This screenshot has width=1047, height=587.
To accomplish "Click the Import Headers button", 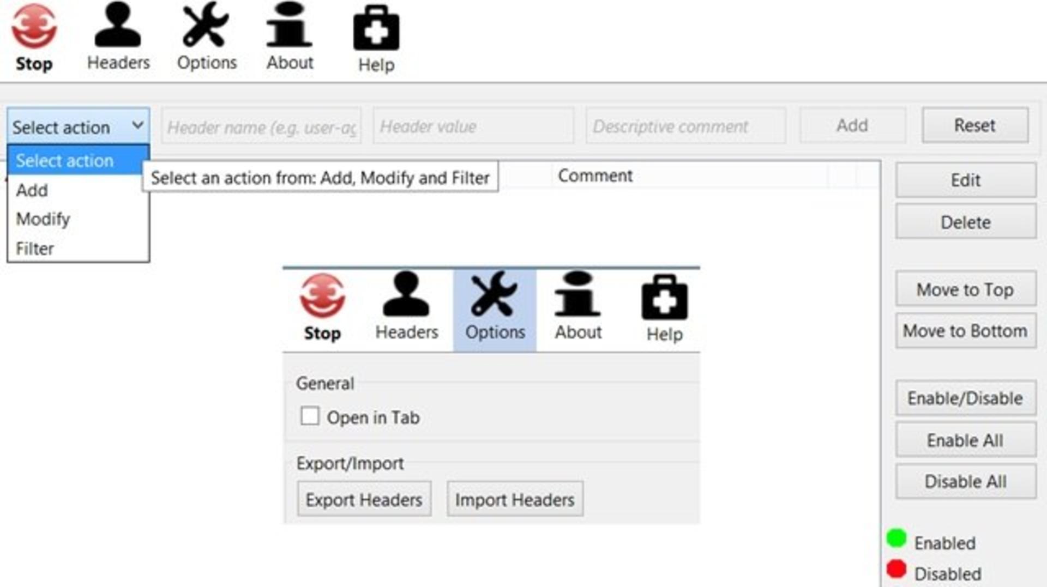I will pyautogui.click(x=515, y=499).
